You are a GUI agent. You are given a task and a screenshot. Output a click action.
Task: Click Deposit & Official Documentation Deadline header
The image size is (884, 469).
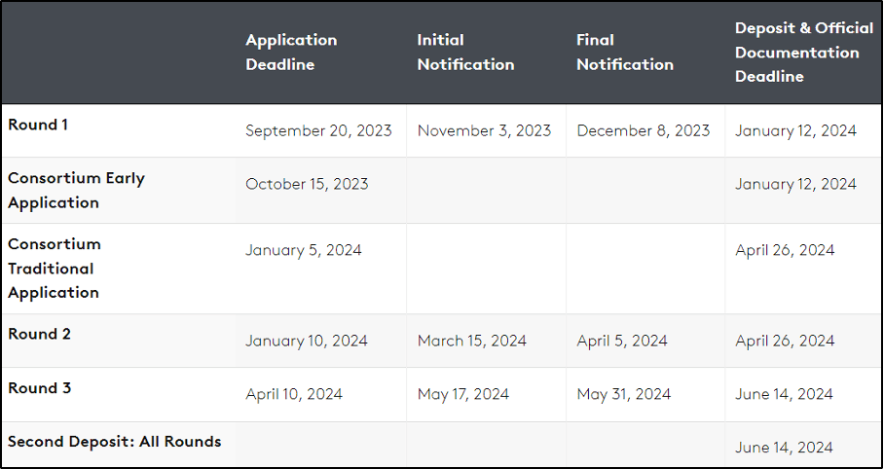tap(803, 53)
